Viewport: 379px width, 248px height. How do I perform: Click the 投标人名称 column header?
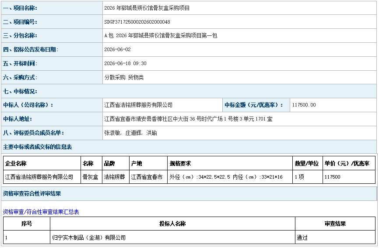(172, 224)
